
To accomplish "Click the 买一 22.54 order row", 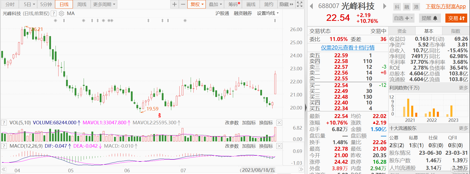I will click(348, 85).
